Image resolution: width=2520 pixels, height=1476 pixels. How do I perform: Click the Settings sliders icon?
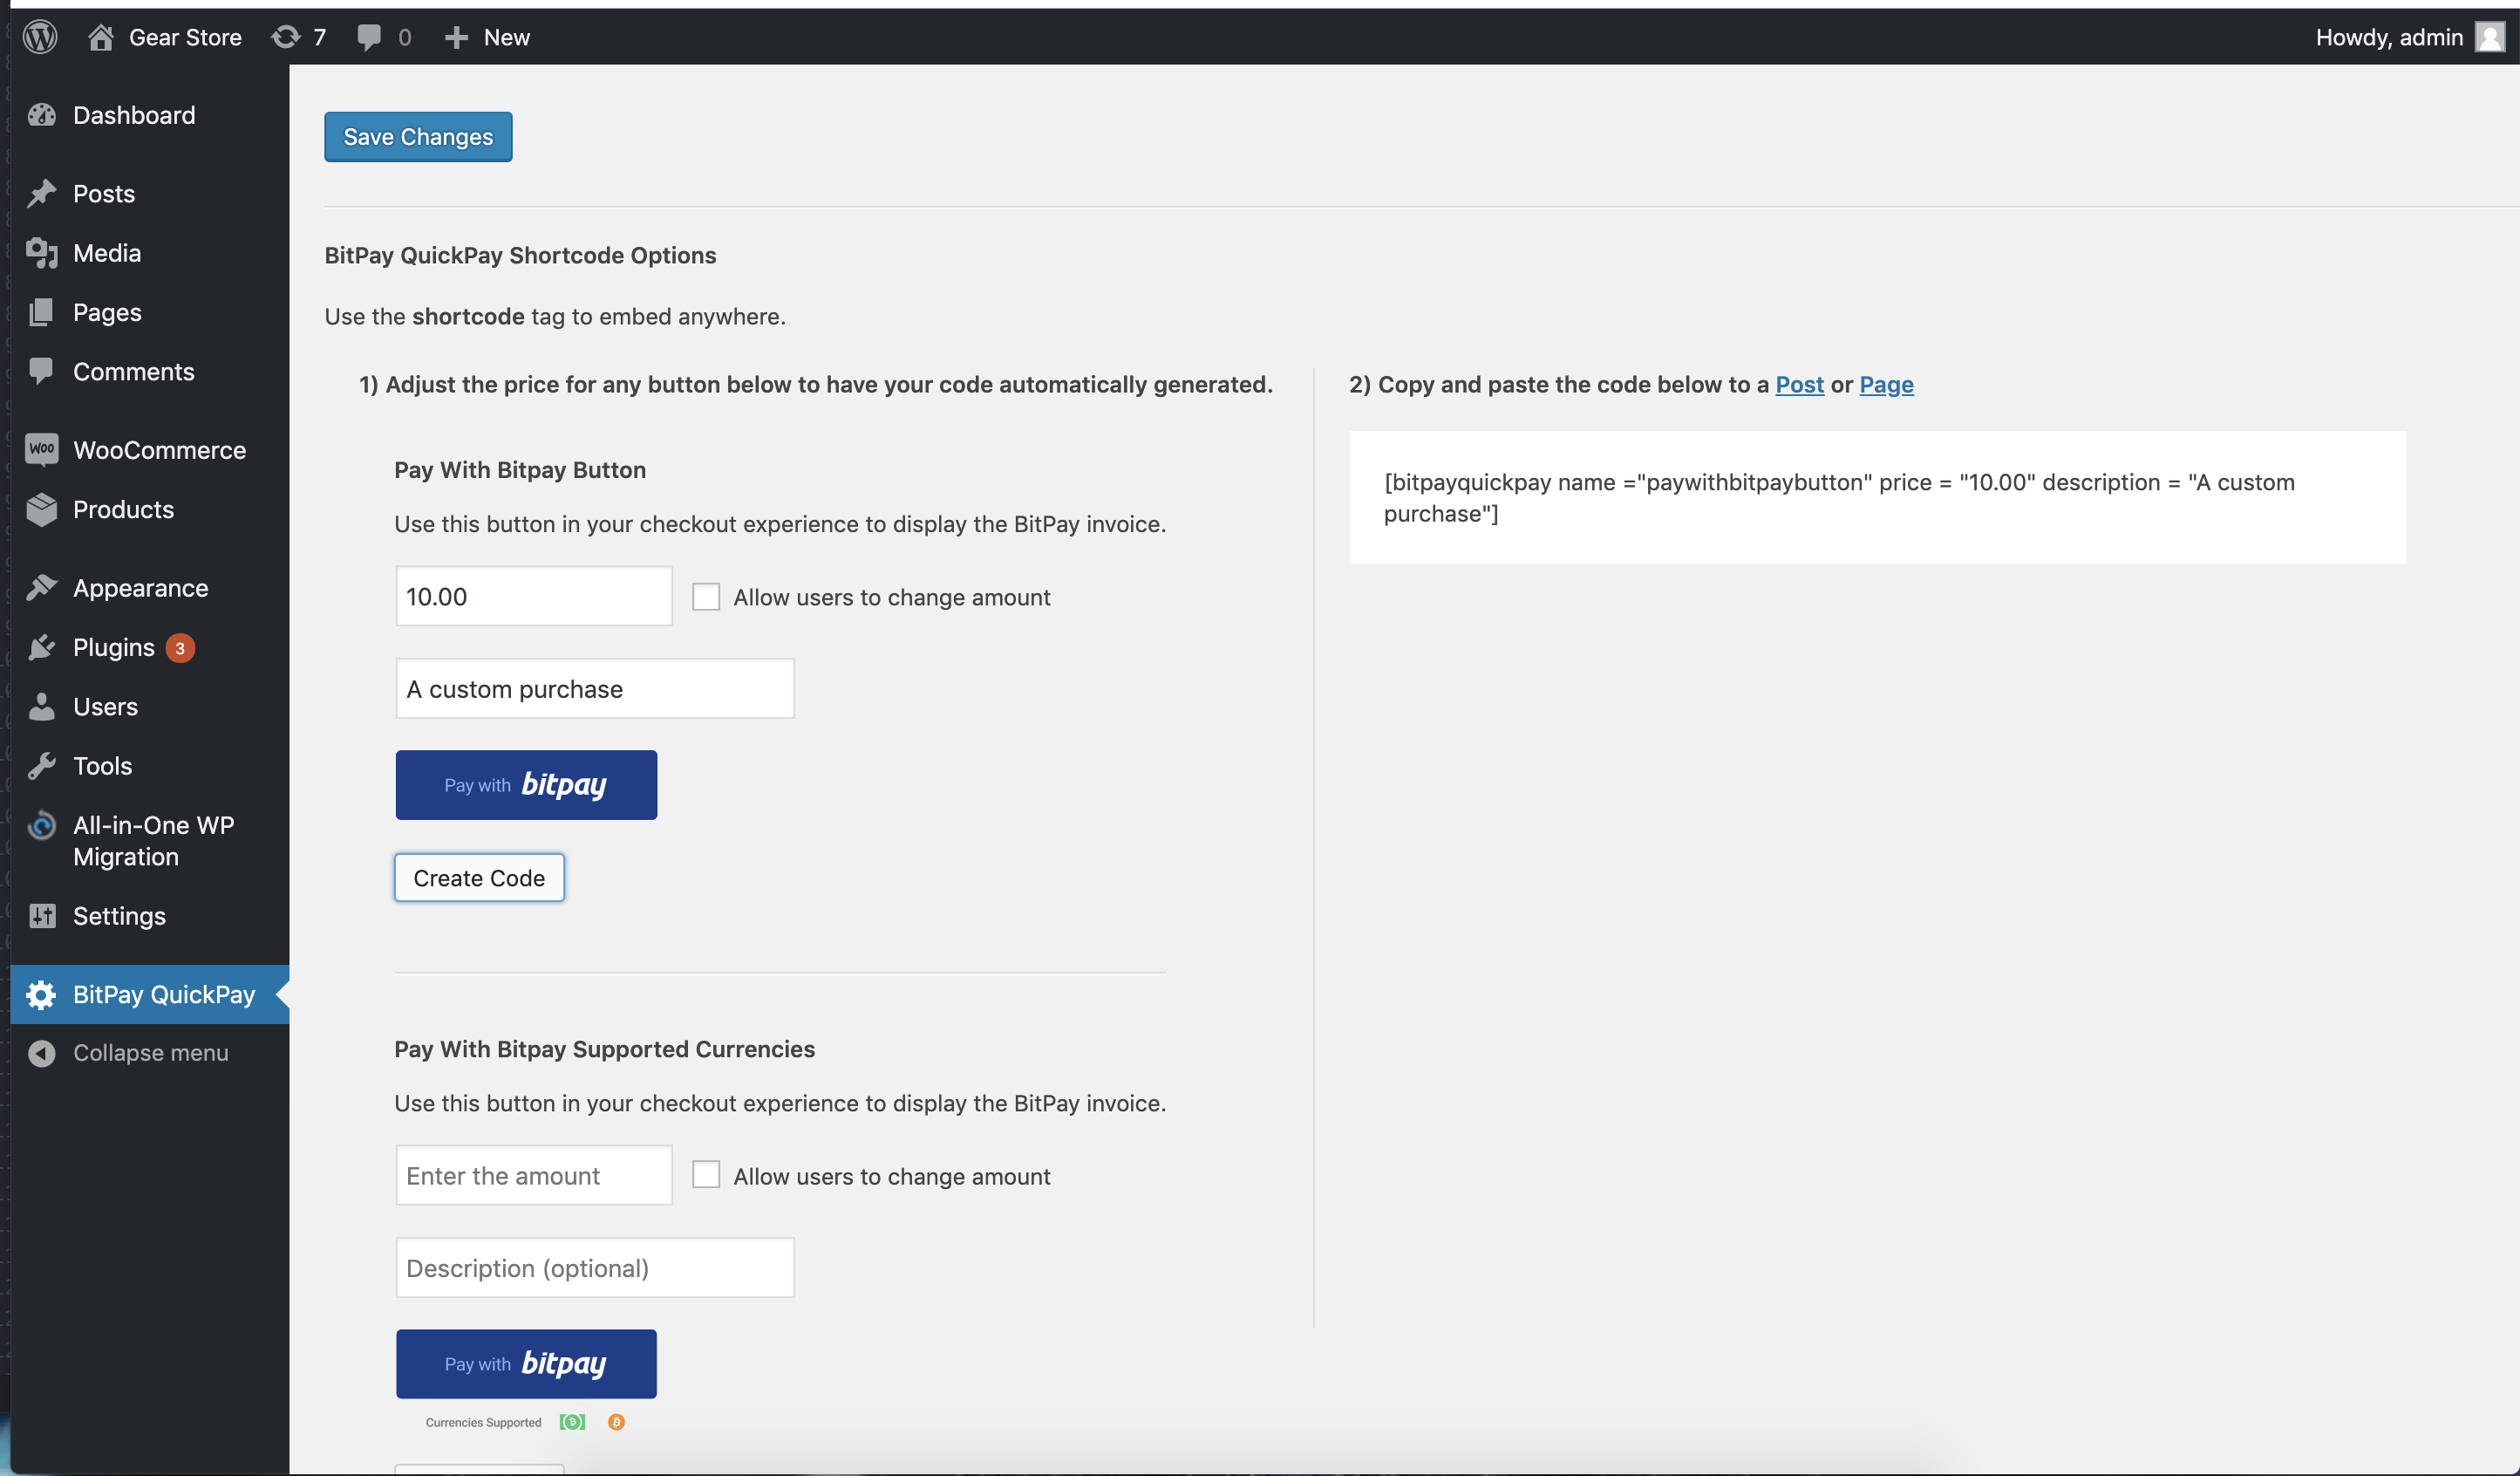[42, 916]
